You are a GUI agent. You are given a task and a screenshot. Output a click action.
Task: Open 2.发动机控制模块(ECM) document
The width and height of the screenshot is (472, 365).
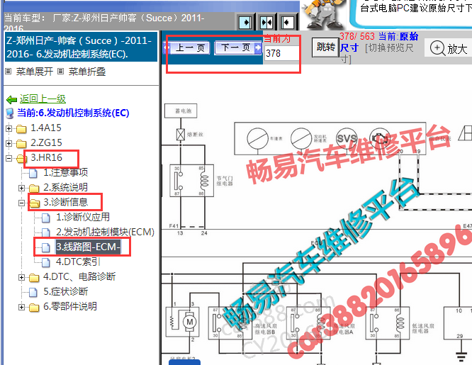[x=105, y=232]
